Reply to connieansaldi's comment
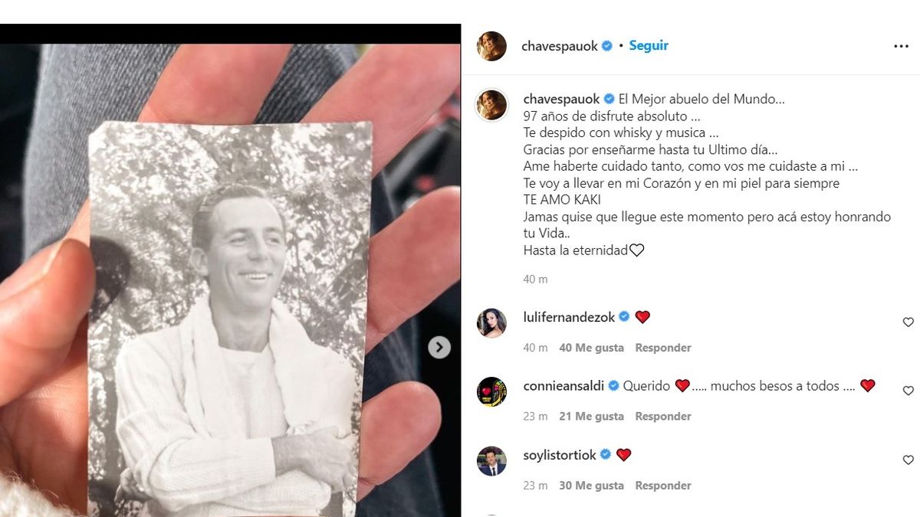 click(x=663, y=417)
